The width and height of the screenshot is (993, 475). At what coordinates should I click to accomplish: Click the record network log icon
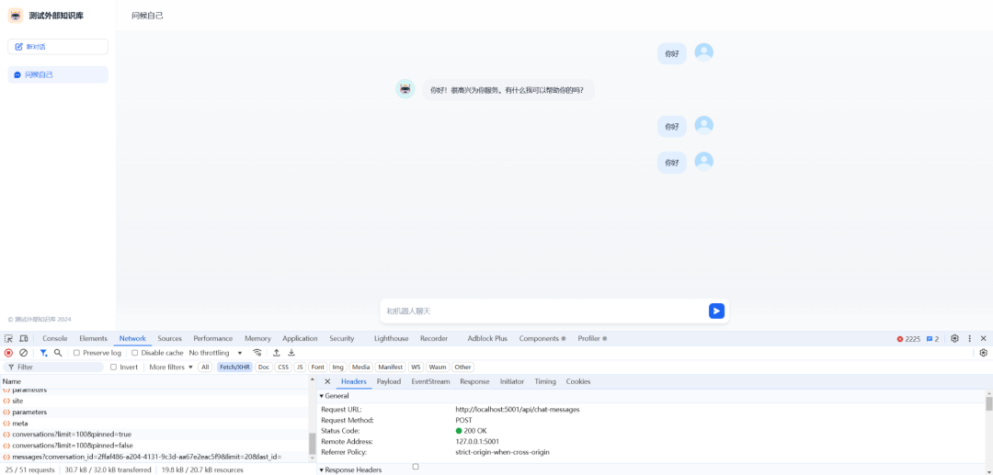(9, 353)
